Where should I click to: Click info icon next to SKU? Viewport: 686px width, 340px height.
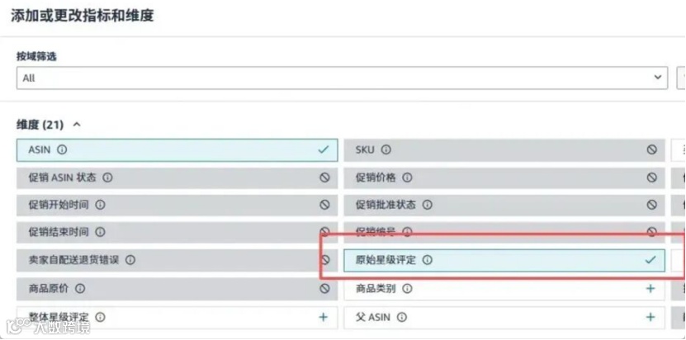pyautogui.click(x=386, y=150)
